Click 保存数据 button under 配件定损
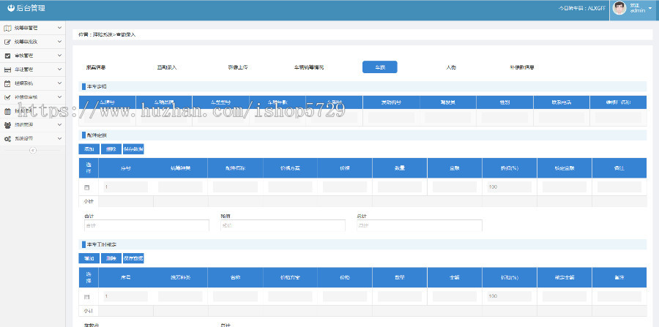The height and width of the screenshot is (327, 659). [133, 149]
